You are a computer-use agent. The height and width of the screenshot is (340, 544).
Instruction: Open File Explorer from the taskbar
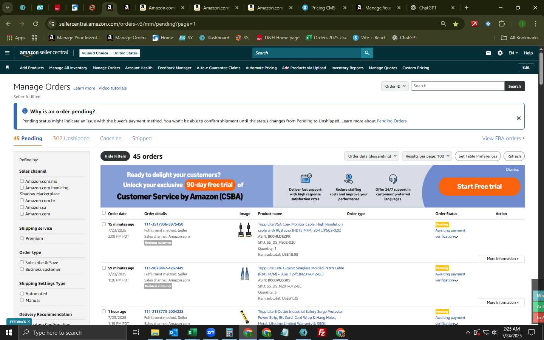coord(155,332)
